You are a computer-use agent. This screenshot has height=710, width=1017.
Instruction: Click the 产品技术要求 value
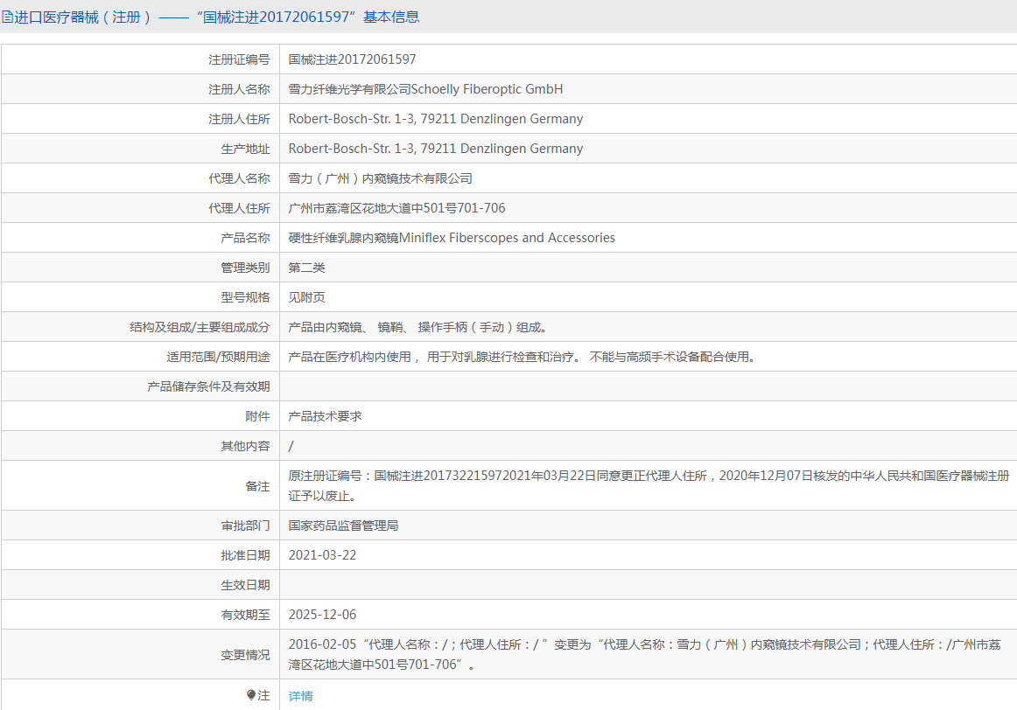[x=325, y=417]
